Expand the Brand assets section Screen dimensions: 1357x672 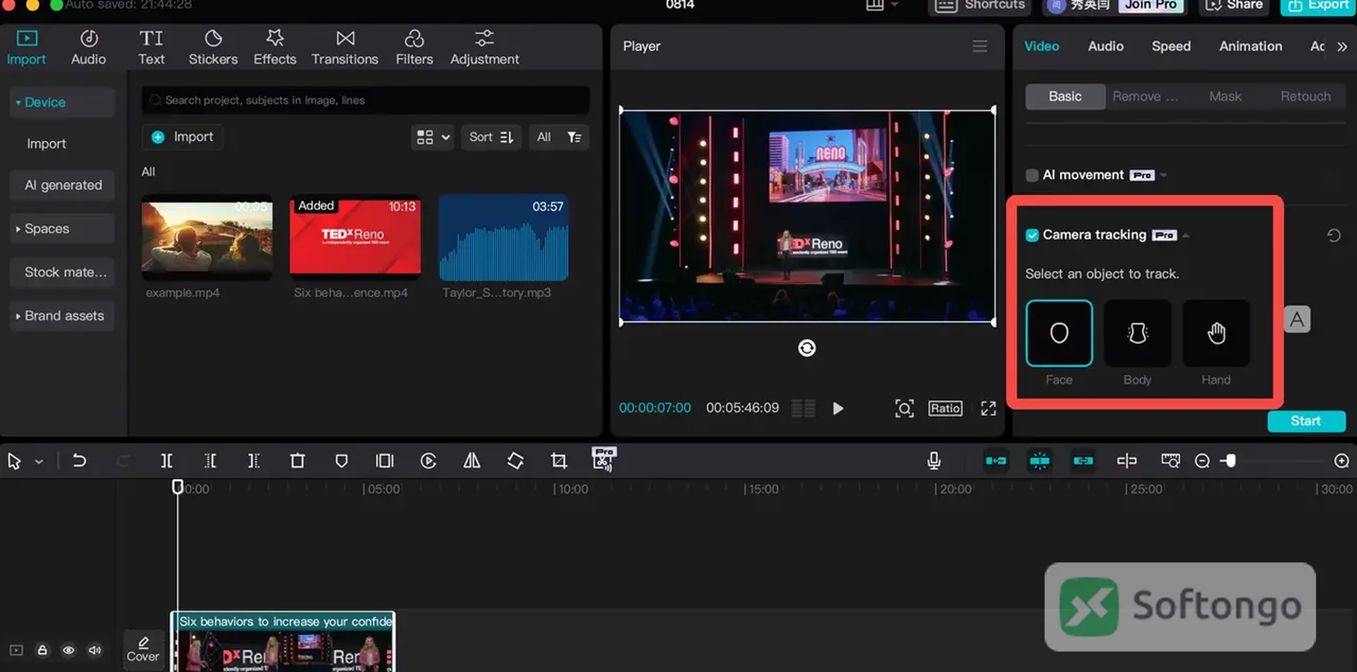coord(62,315)
